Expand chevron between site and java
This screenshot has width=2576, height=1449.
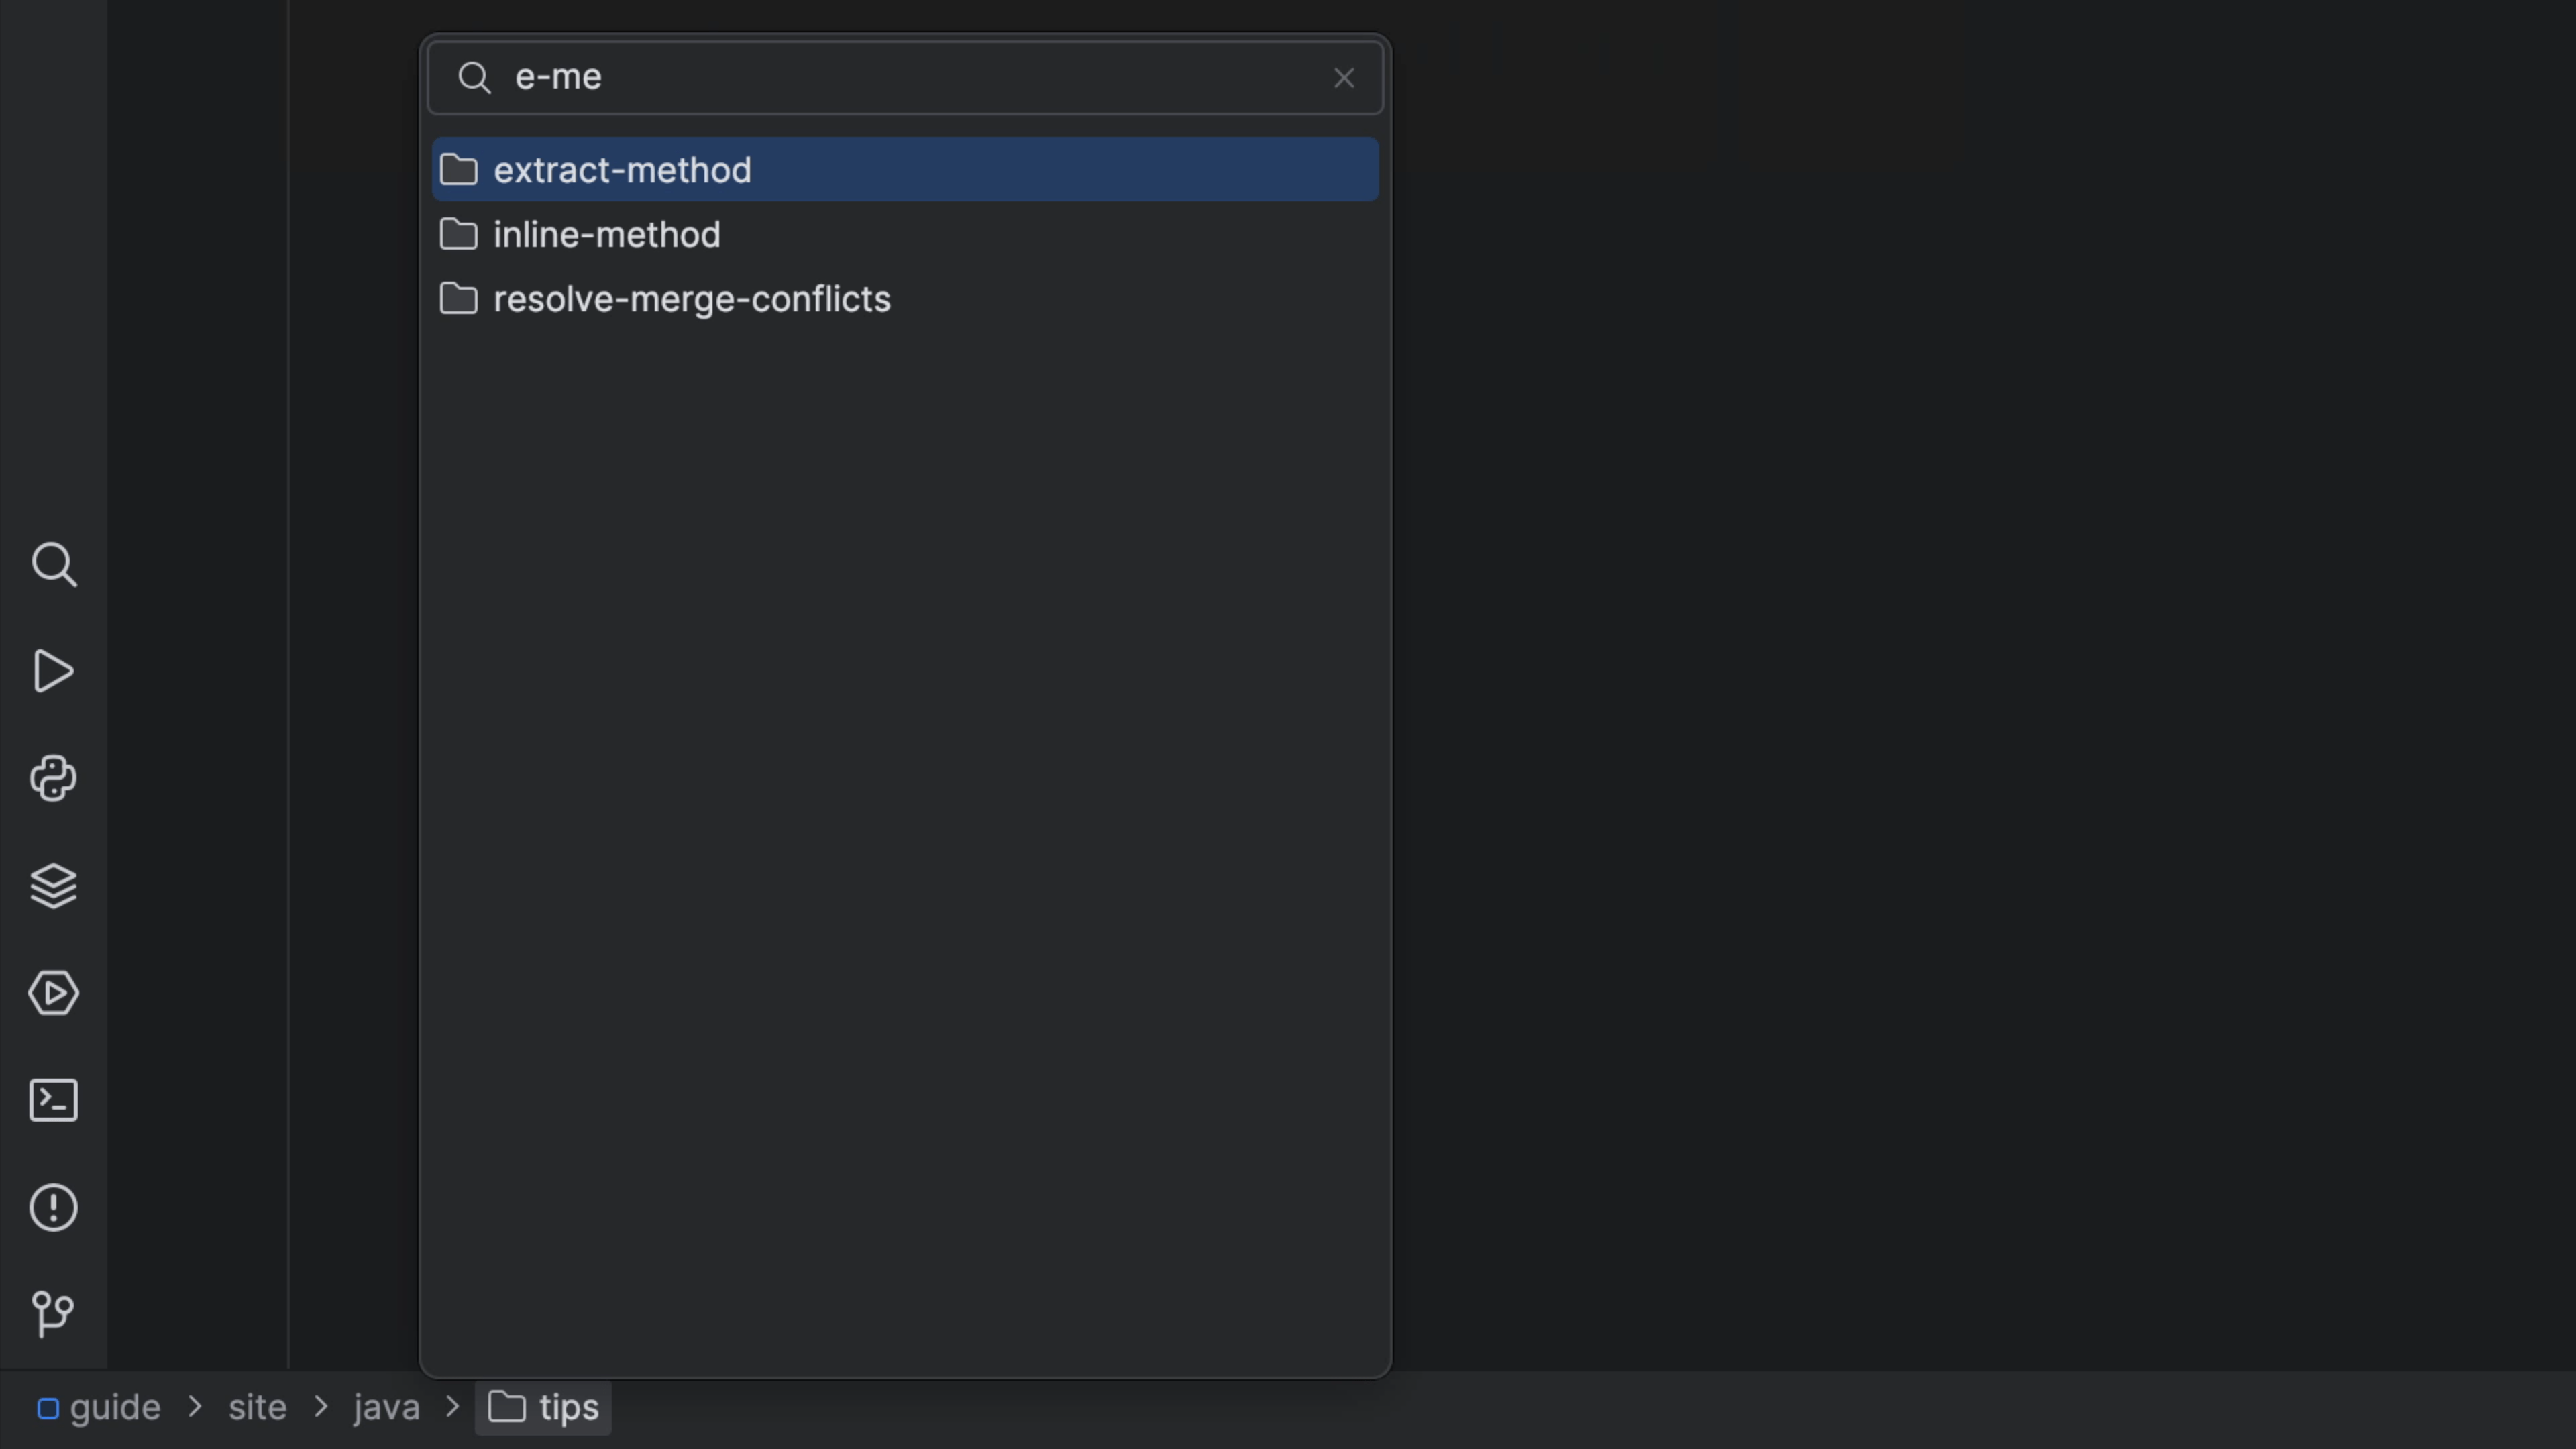tap(321, 1408)
